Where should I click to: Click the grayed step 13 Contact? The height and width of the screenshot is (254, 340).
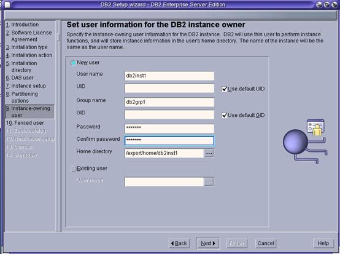tap(19, 147)
